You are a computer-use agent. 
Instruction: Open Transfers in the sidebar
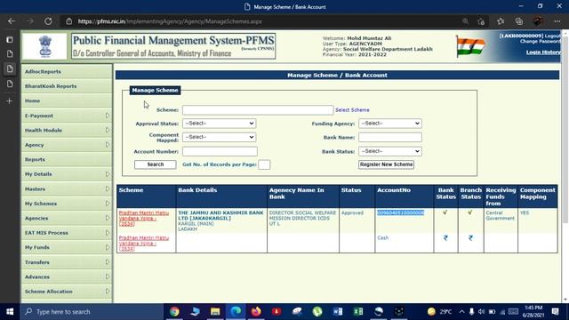pos(67,262)
